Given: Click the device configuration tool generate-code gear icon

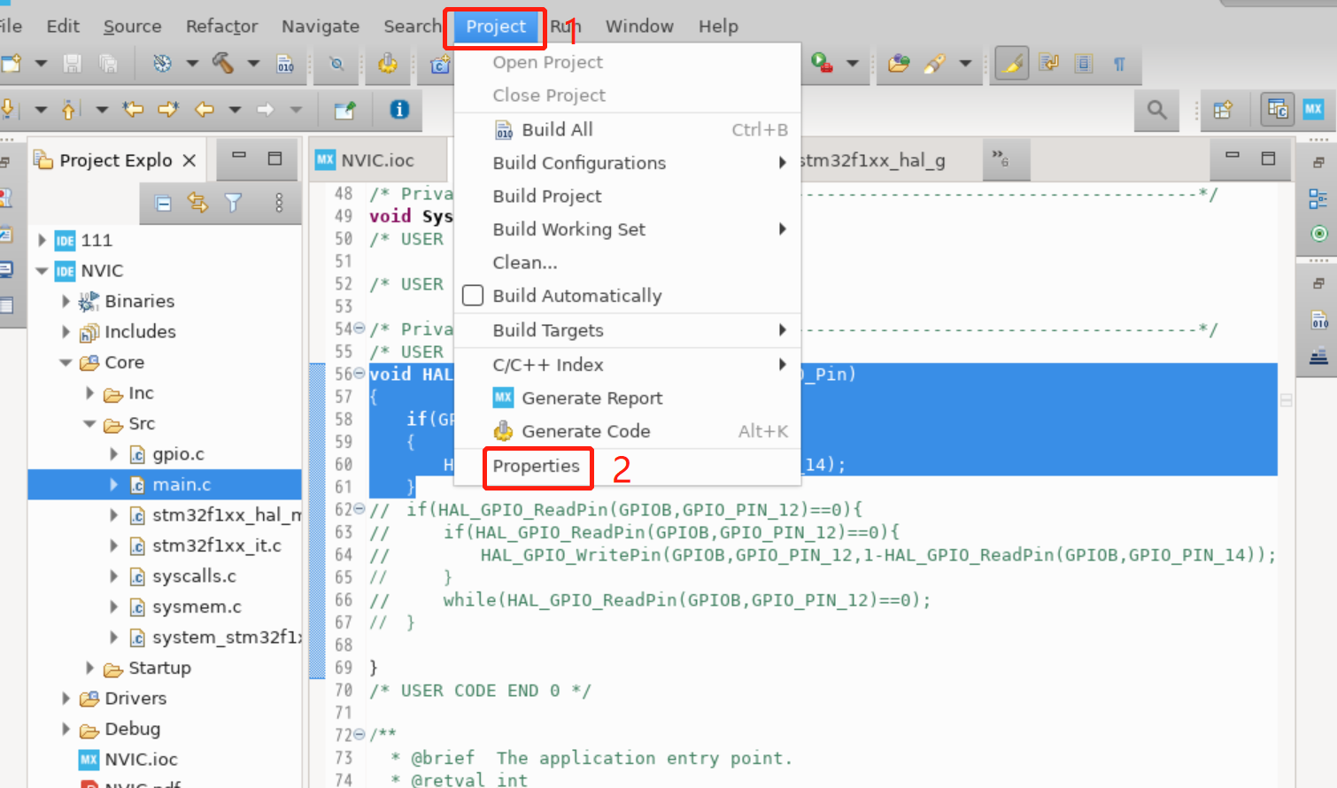Looking at the screenshot, I should pos(388,64).
